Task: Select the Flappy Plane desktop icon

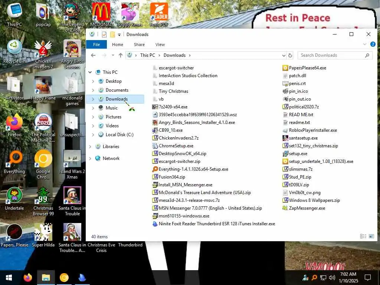Action: click(43, 88)
